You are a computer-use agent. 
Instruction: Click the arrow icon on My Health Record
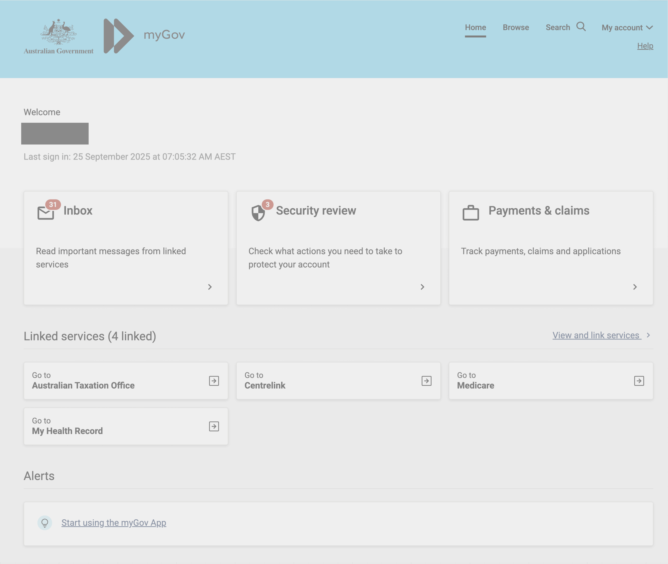coord(214,426)
